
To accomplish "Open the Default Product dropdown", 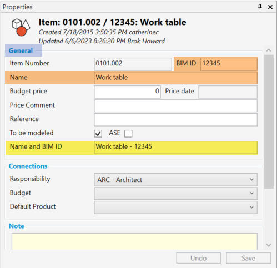I will click(x=175, y=208).
